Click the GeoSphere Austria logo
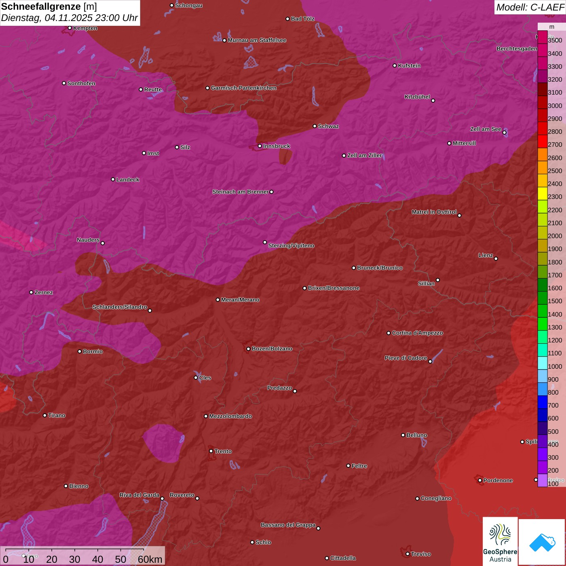566x566 pixels. [500, 541]
